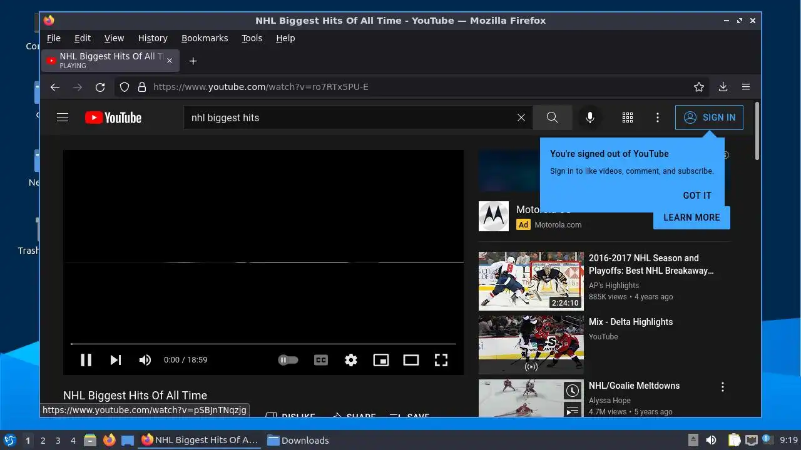The image size is (801, 450).
Task: Open the History menu
Action: coord(153,38)
